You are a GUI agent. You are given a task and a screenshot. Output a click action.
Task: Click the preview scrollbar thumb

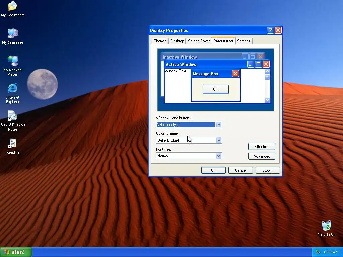[267, 77]
